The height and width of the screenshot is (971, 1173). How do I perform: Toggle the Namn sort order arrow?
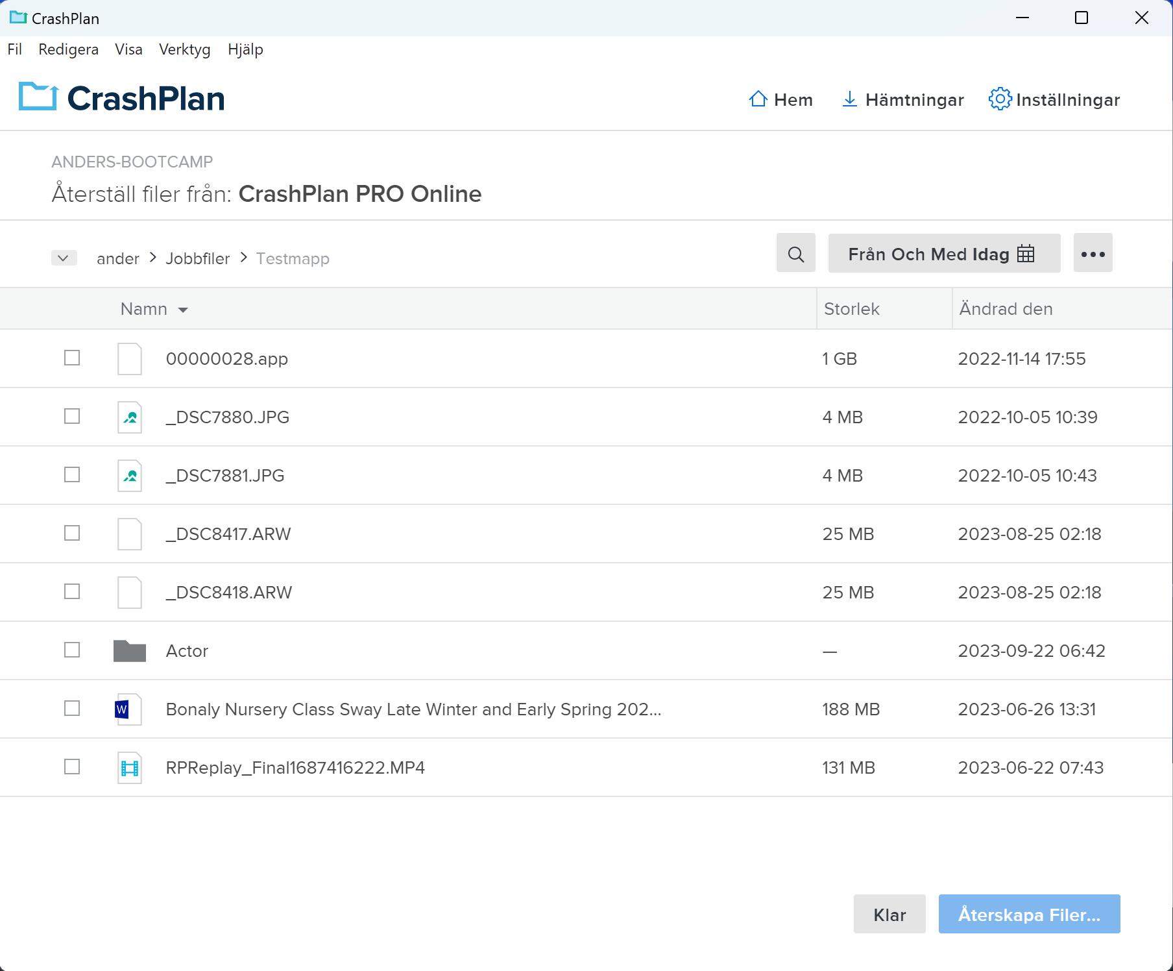184,310
